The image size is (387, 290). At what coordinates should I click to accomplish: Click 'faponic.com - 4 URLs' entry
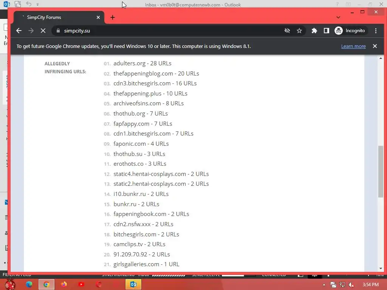141,144
